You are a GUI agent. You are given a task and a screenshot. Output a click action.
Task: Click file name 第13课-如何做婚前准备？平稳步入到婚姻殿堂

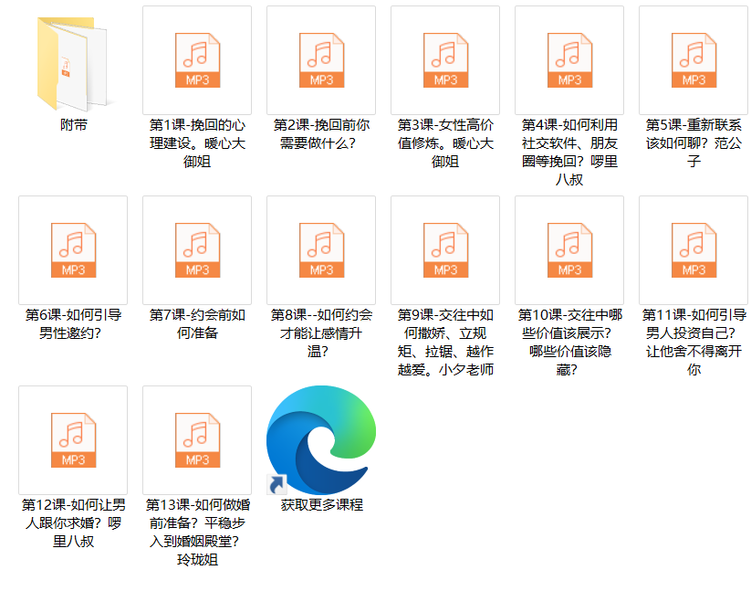point(197,532)
